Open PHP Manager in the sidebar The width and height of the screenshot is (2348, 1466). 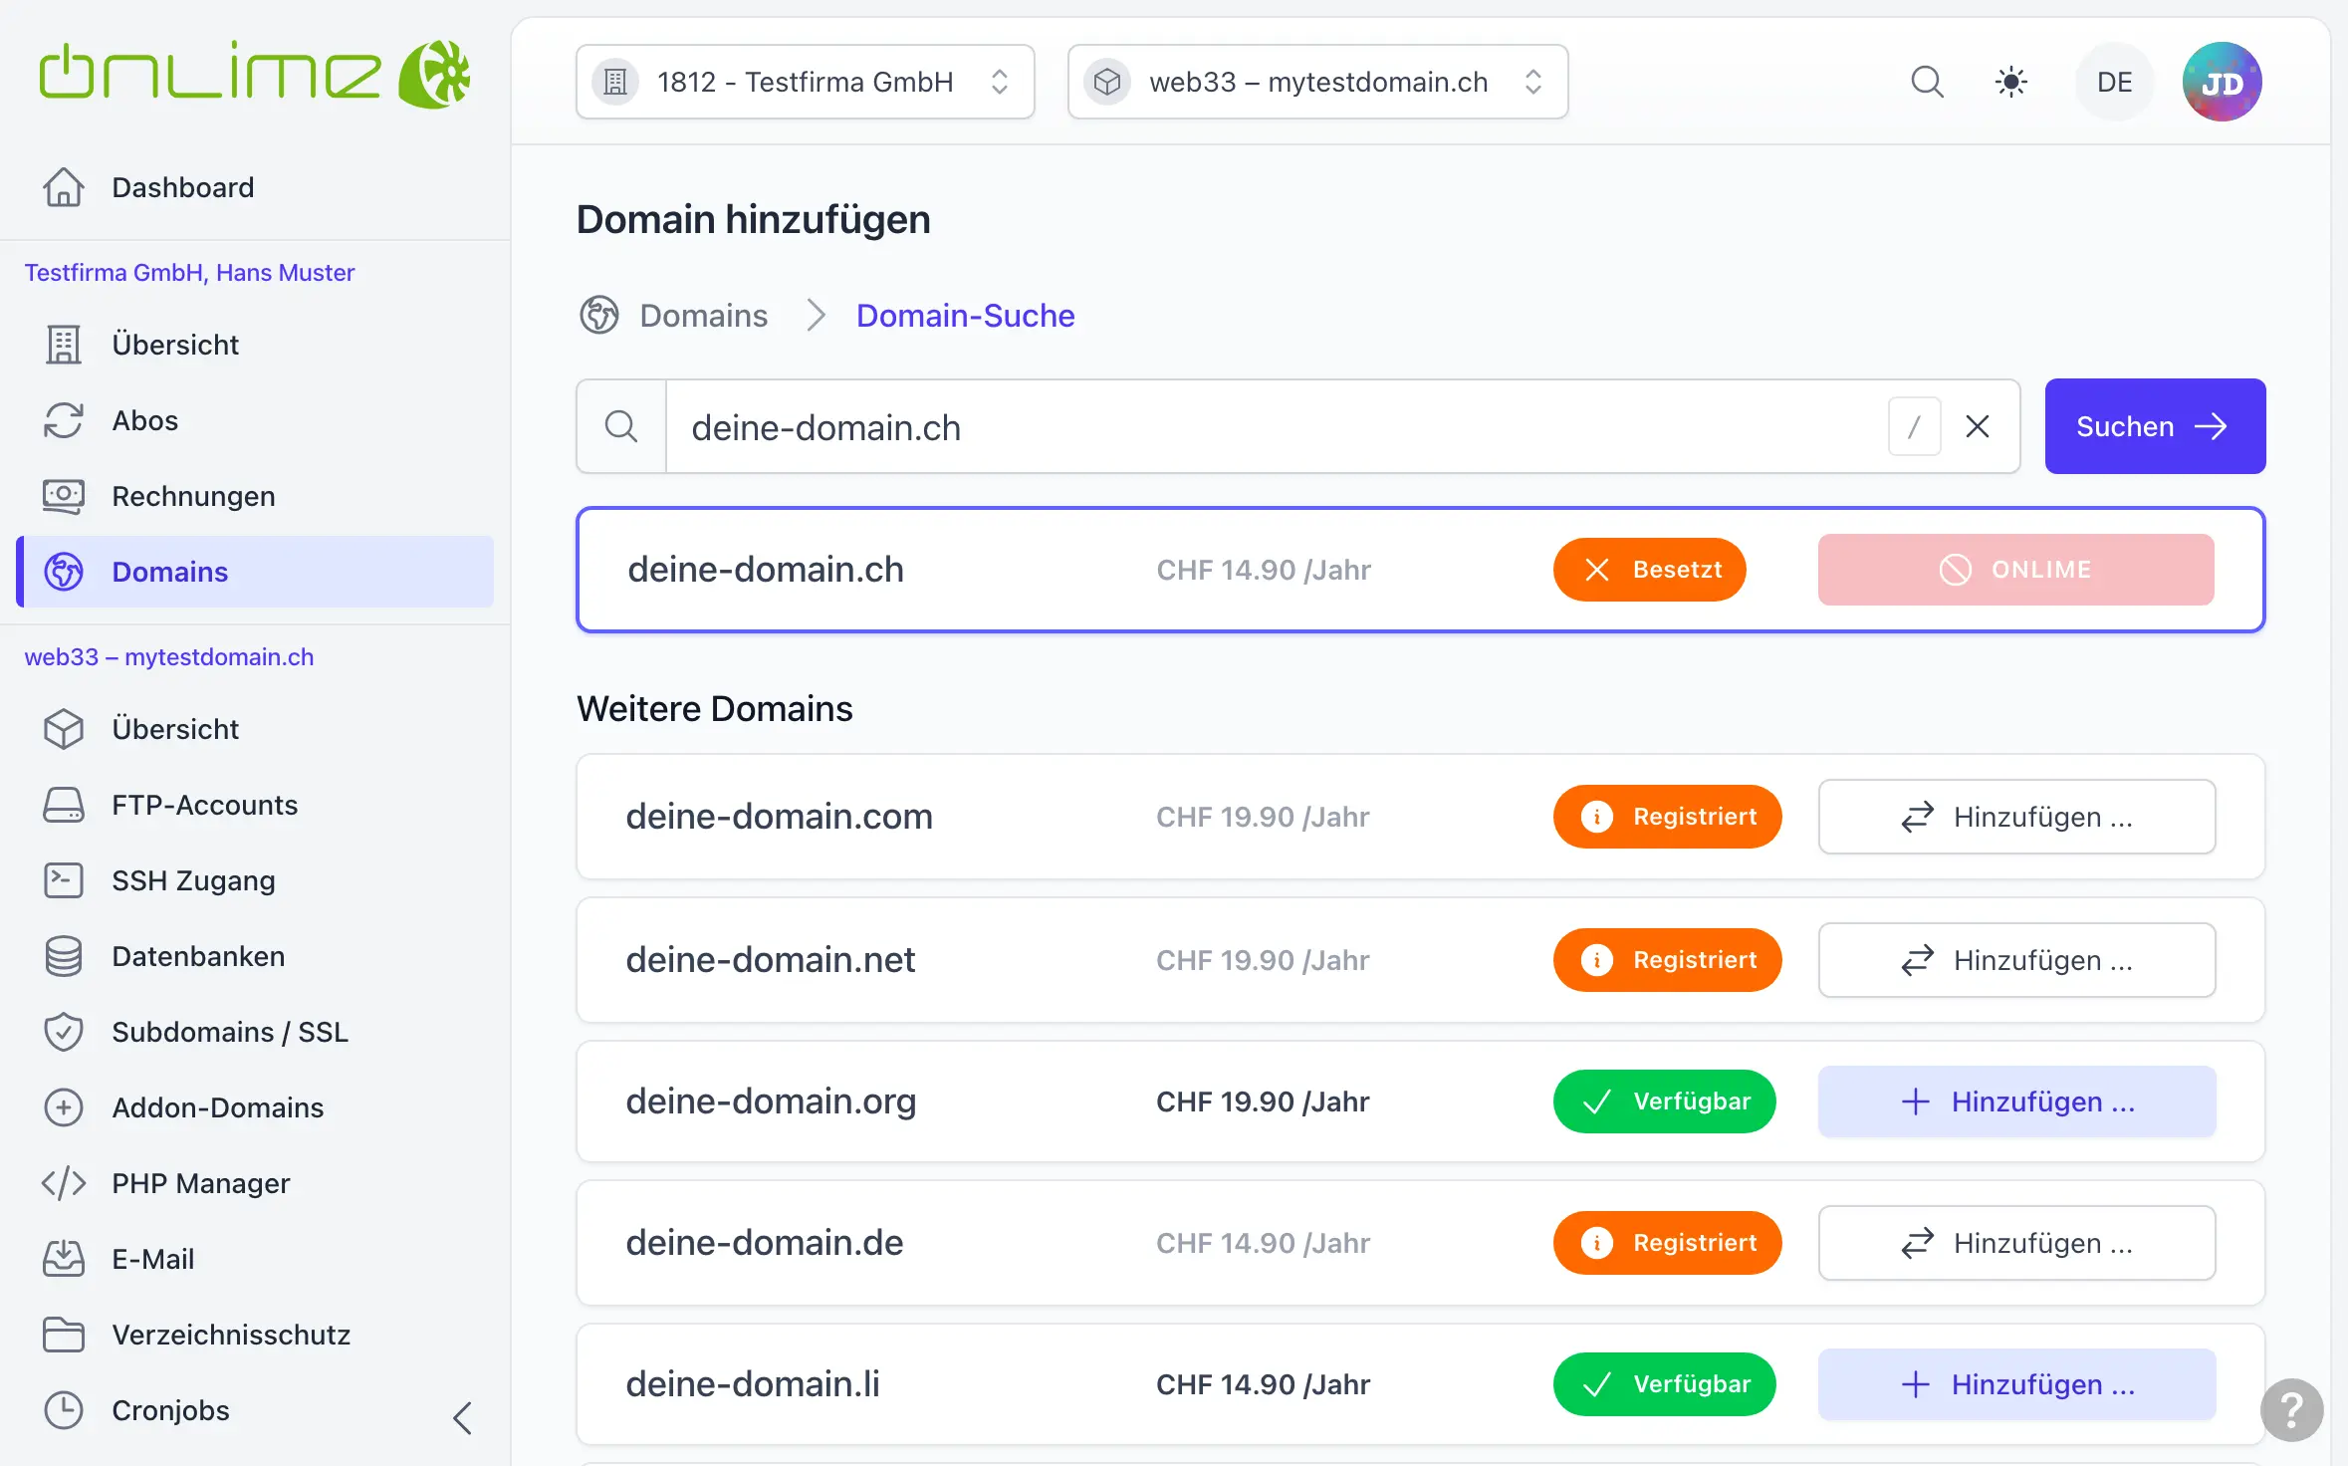tap(255, 1183)
